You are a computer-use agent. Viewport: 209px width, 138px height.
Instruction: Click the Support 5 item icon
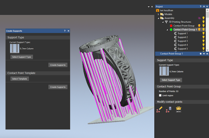click(175, 49)
